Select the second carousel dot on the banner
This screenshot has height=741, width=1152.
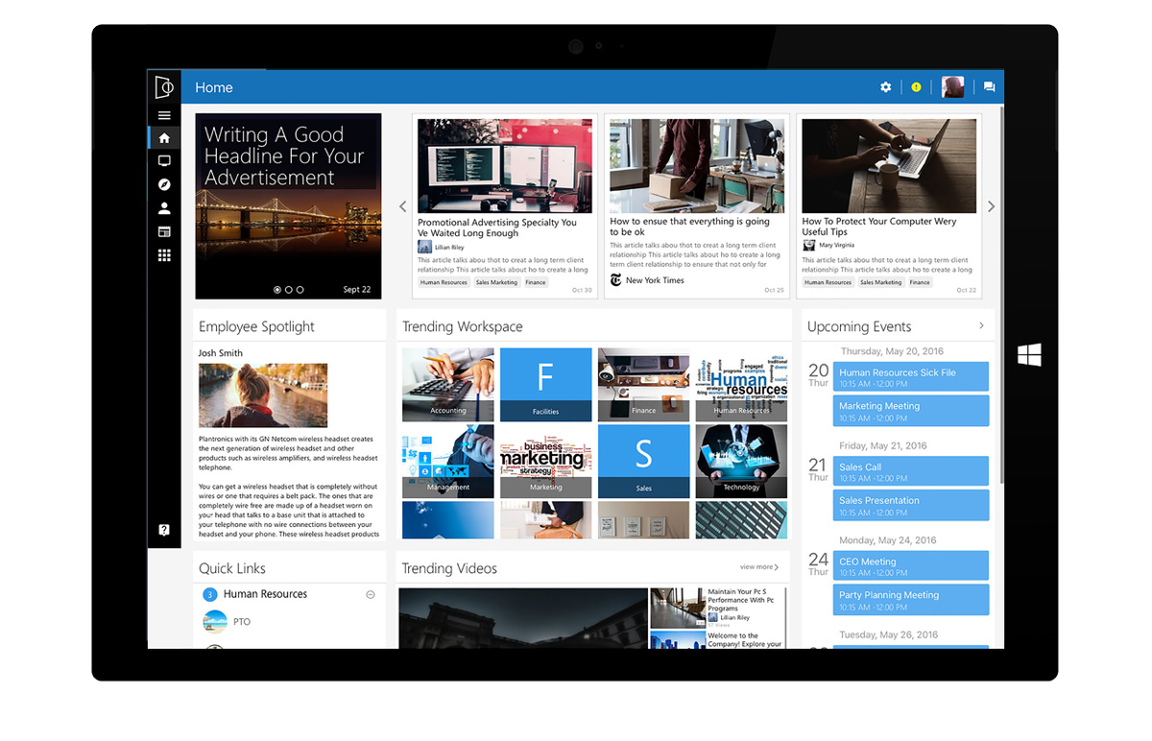(289, 289)
